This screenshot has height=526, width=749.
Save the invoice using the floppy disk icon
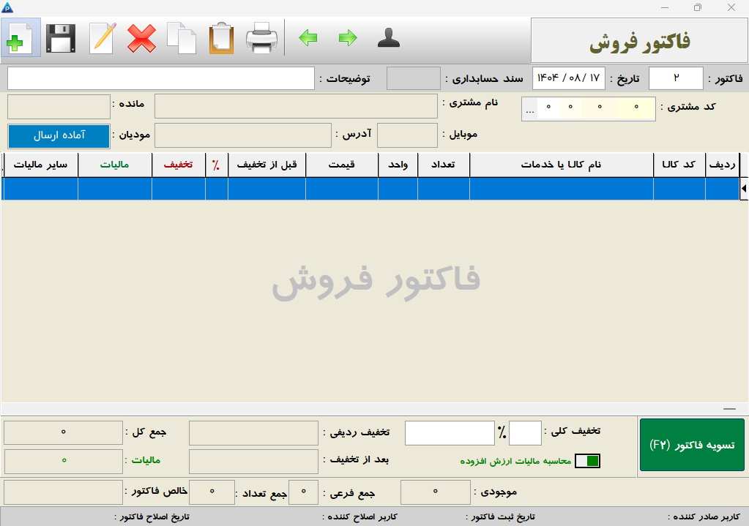(x=61, y=37)
